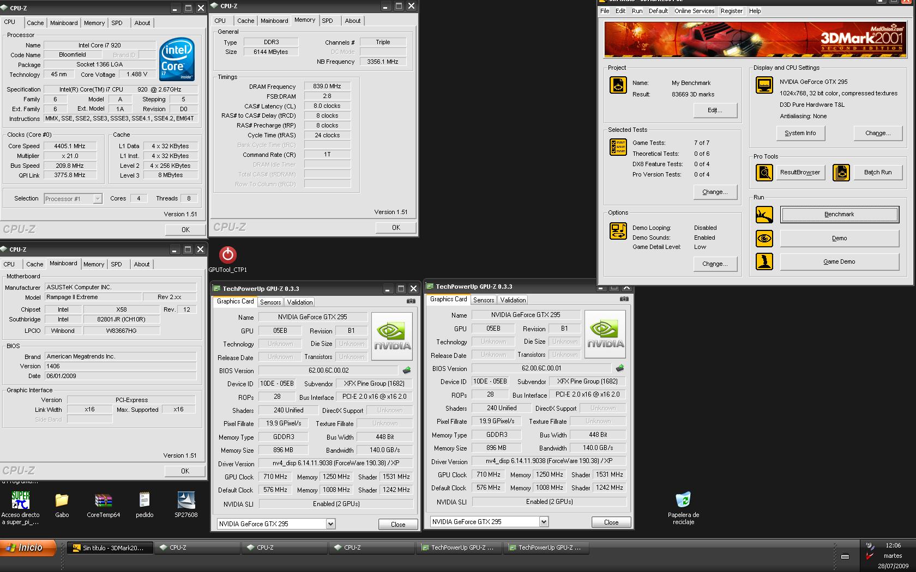Click the Demo button in Run section
Screen dimensions: 916x572
(839, 239)
